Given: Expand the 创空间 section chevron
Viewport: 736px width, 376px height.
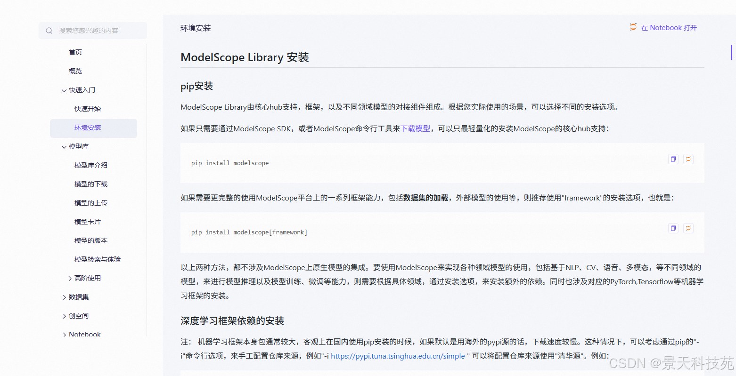Looking at the screenshot, I should point(65,316).
